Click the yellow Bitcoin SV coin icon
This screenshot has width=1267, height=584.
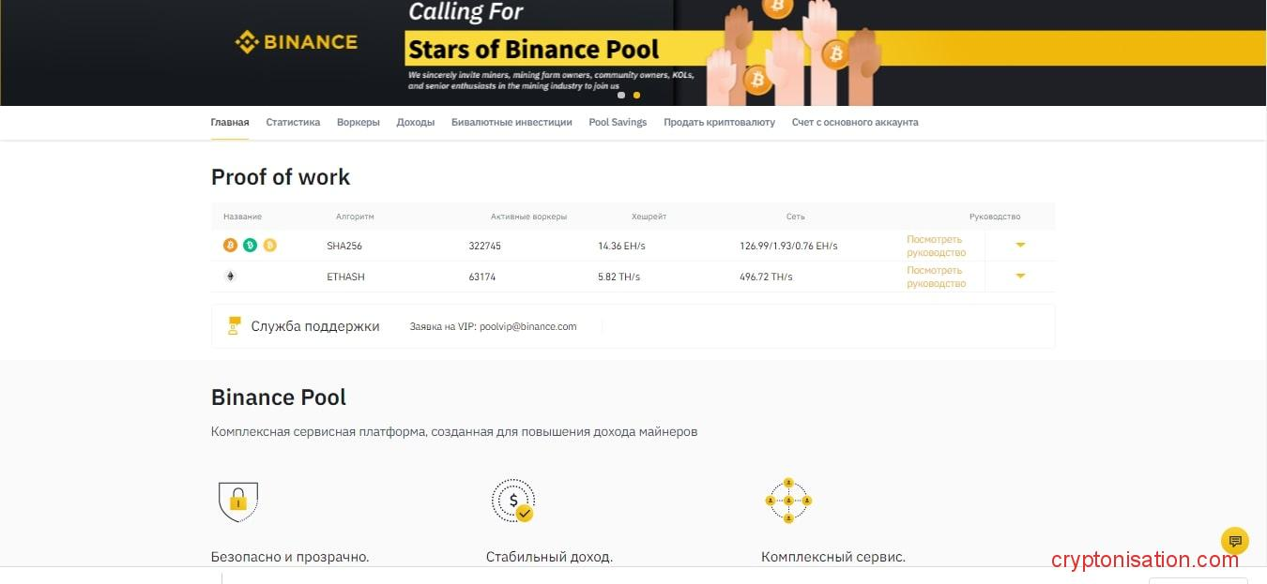tap(270, 246)
